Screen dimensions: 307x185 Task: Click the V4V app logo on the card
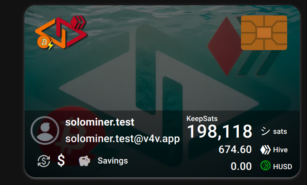point(61,32)
